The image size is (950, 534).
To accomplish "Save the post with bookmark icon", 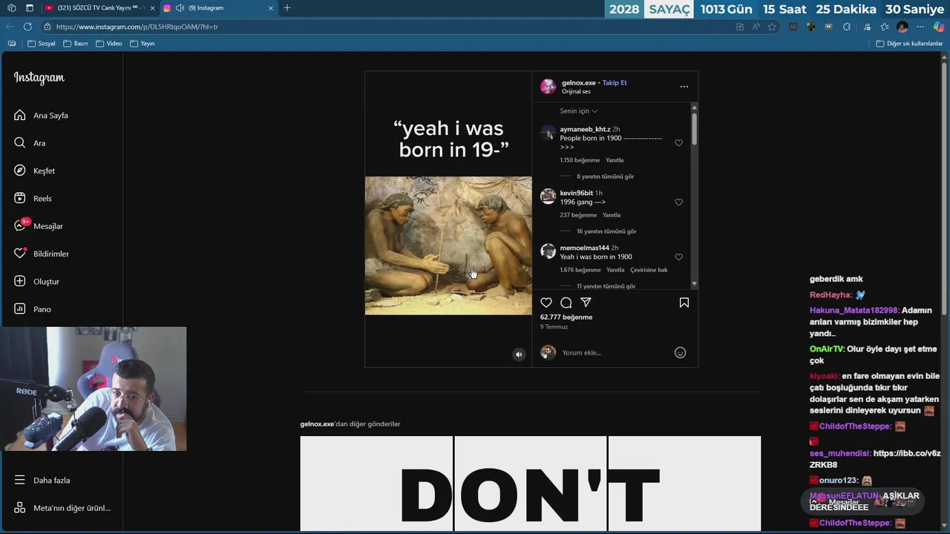I will coord(684,303).
